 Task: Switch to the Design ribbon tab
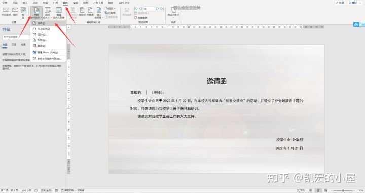click(x=35, y=3)
